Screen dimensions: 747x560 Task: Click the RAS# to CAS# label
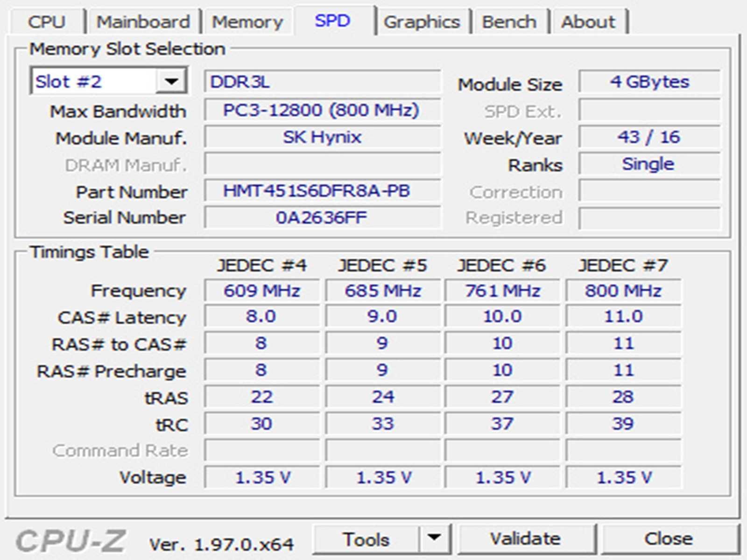(x=119, y=344)
